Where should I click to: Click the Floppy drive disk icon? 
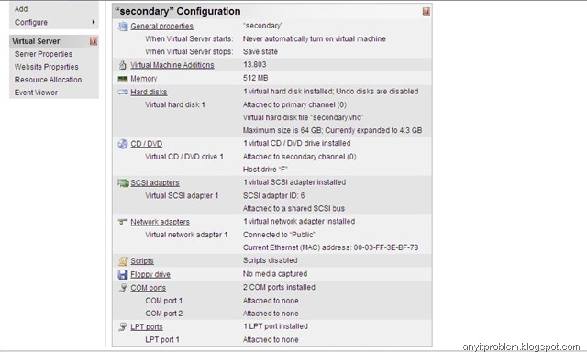[x=123, y=274]
